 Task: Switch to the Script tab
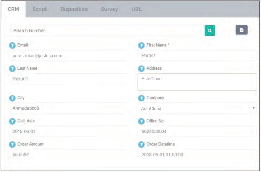[39, 9]
